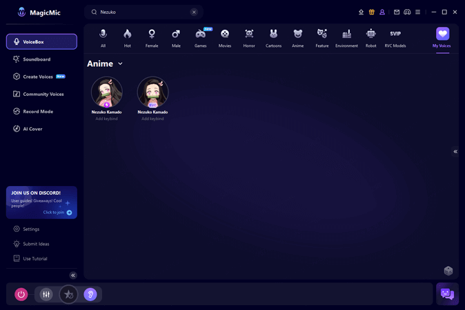Open the Horror voice category
Screen dimensions: 465x310
point(249,38)
